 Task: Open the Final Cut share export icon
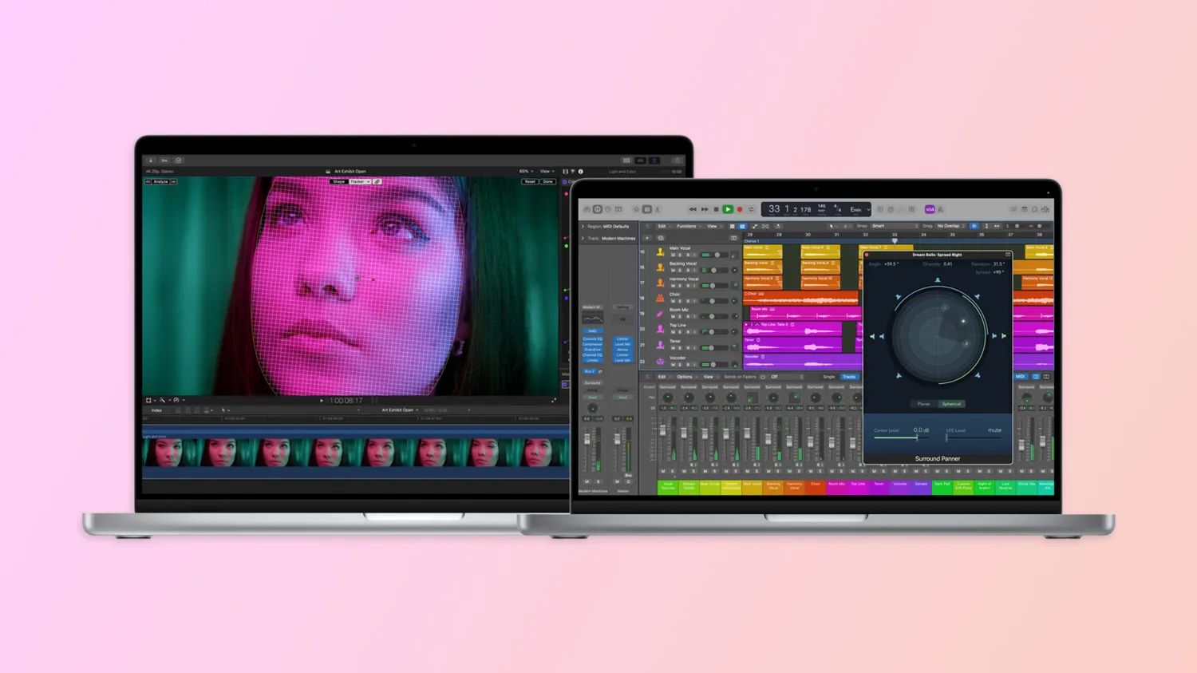tap(677, 160)
